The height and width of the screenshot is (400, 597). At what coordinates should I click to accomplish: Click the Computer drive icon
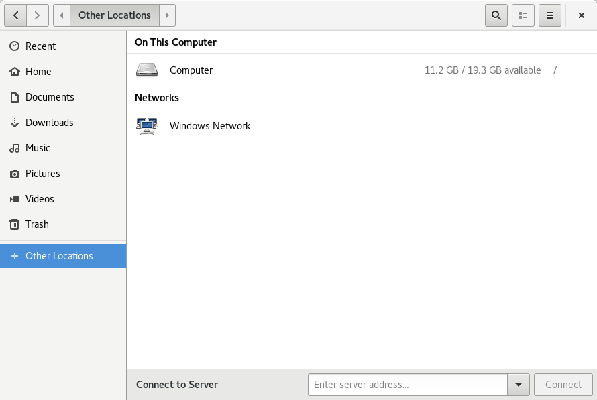[147, 70]
